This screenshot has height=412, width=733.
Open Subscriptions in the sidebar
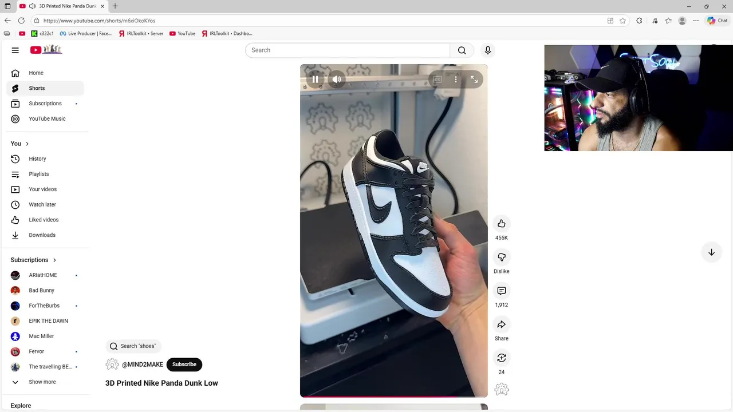45,104
